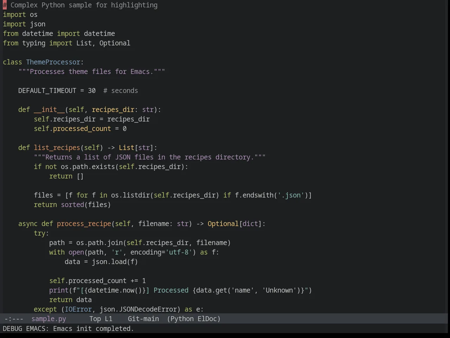Viewport: 450px width, 338px height.
Task: Click 'os.path.join' call
Action: [99, 243]
